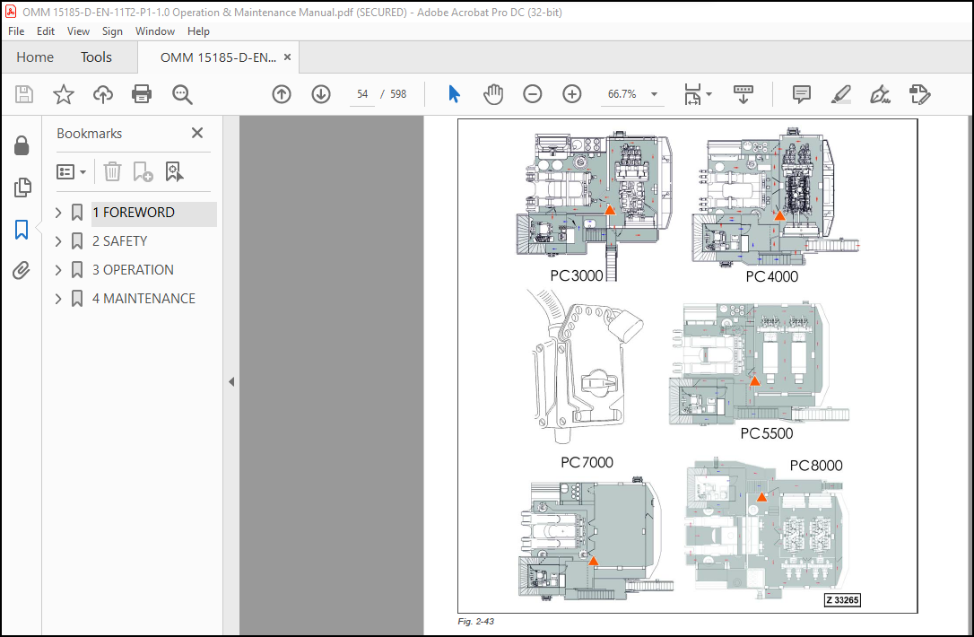Open the Sign document pen tool

[x=880, y=94]
